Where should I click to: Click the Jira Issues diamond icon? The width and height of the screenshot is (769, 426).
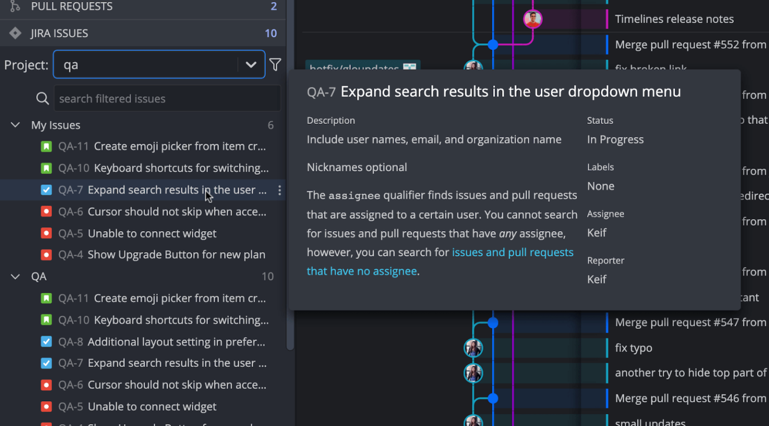click(x=15, y=33)
